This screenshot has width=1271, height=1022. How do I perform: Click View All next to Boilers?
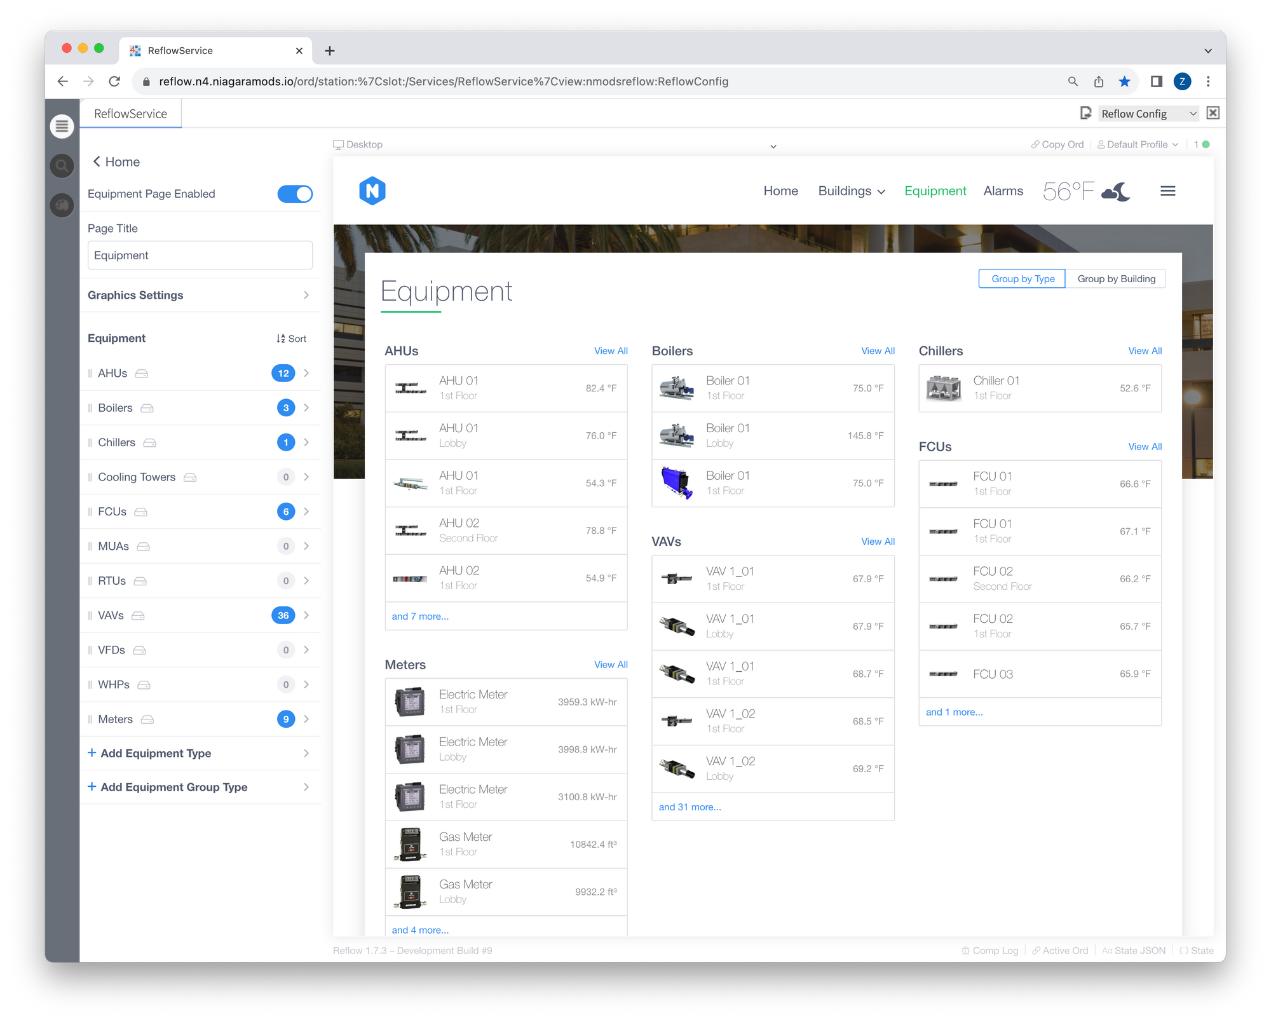pyautogui.click(x=878, y=351)
